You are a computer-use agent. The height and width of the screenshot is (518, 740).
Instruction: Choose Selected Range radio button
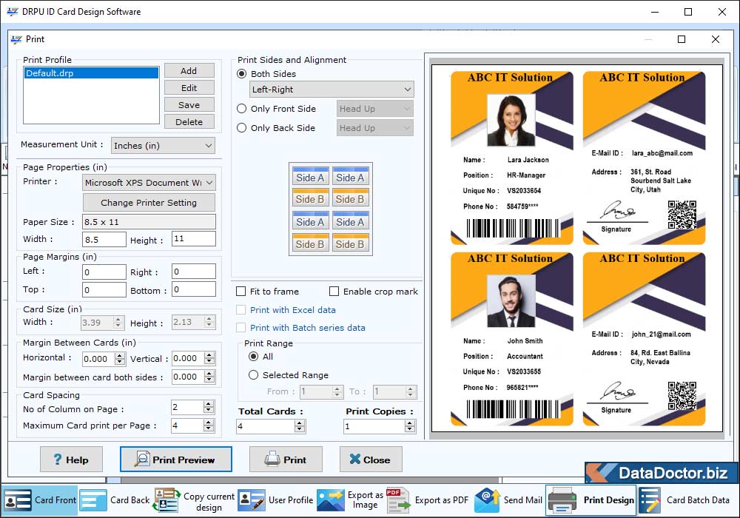coord(253,375)
